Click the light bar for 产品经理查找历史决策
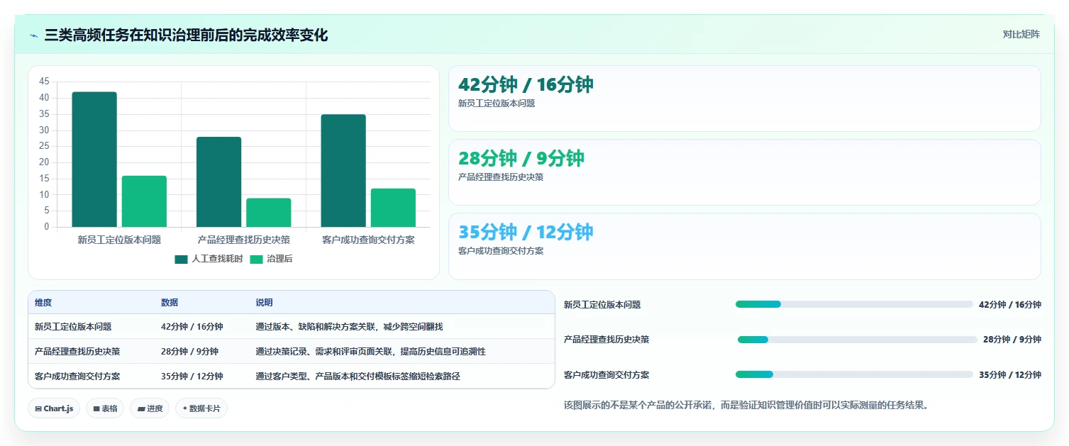 pyautogui.click(x=269, y=213)
